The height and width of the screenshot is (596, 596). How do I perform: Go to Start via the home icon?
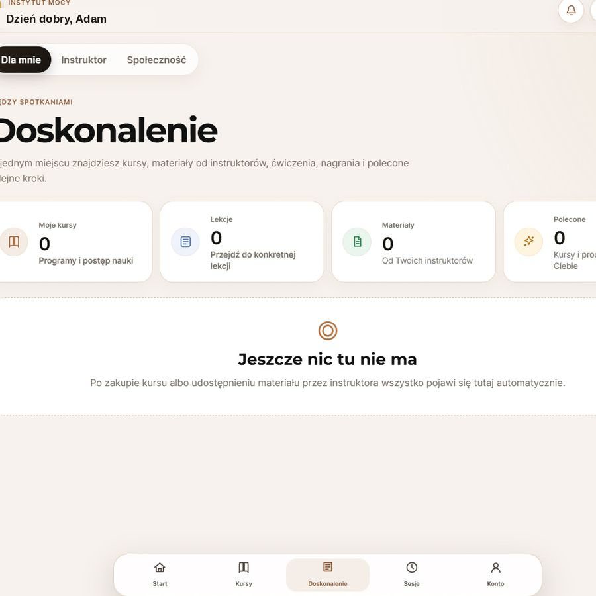point(160,568)
